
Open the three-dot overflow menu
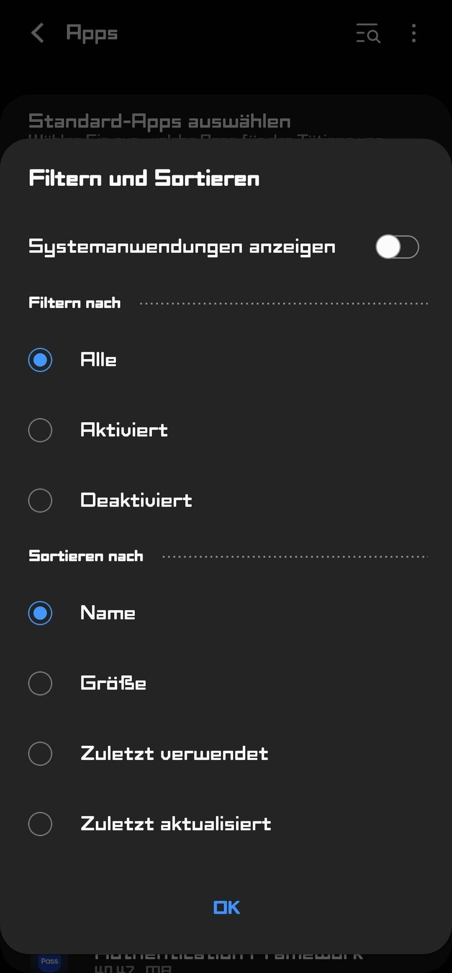click(x=414, y=34)
